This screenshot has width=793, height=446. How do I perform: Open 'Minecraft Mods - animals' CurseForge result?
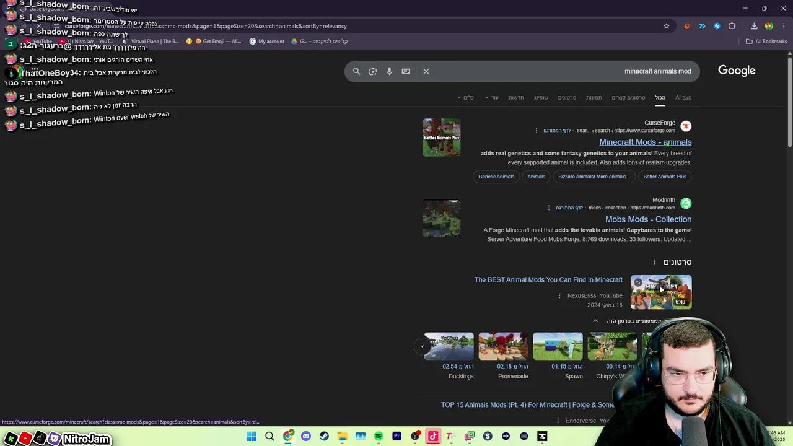point(645,142)
